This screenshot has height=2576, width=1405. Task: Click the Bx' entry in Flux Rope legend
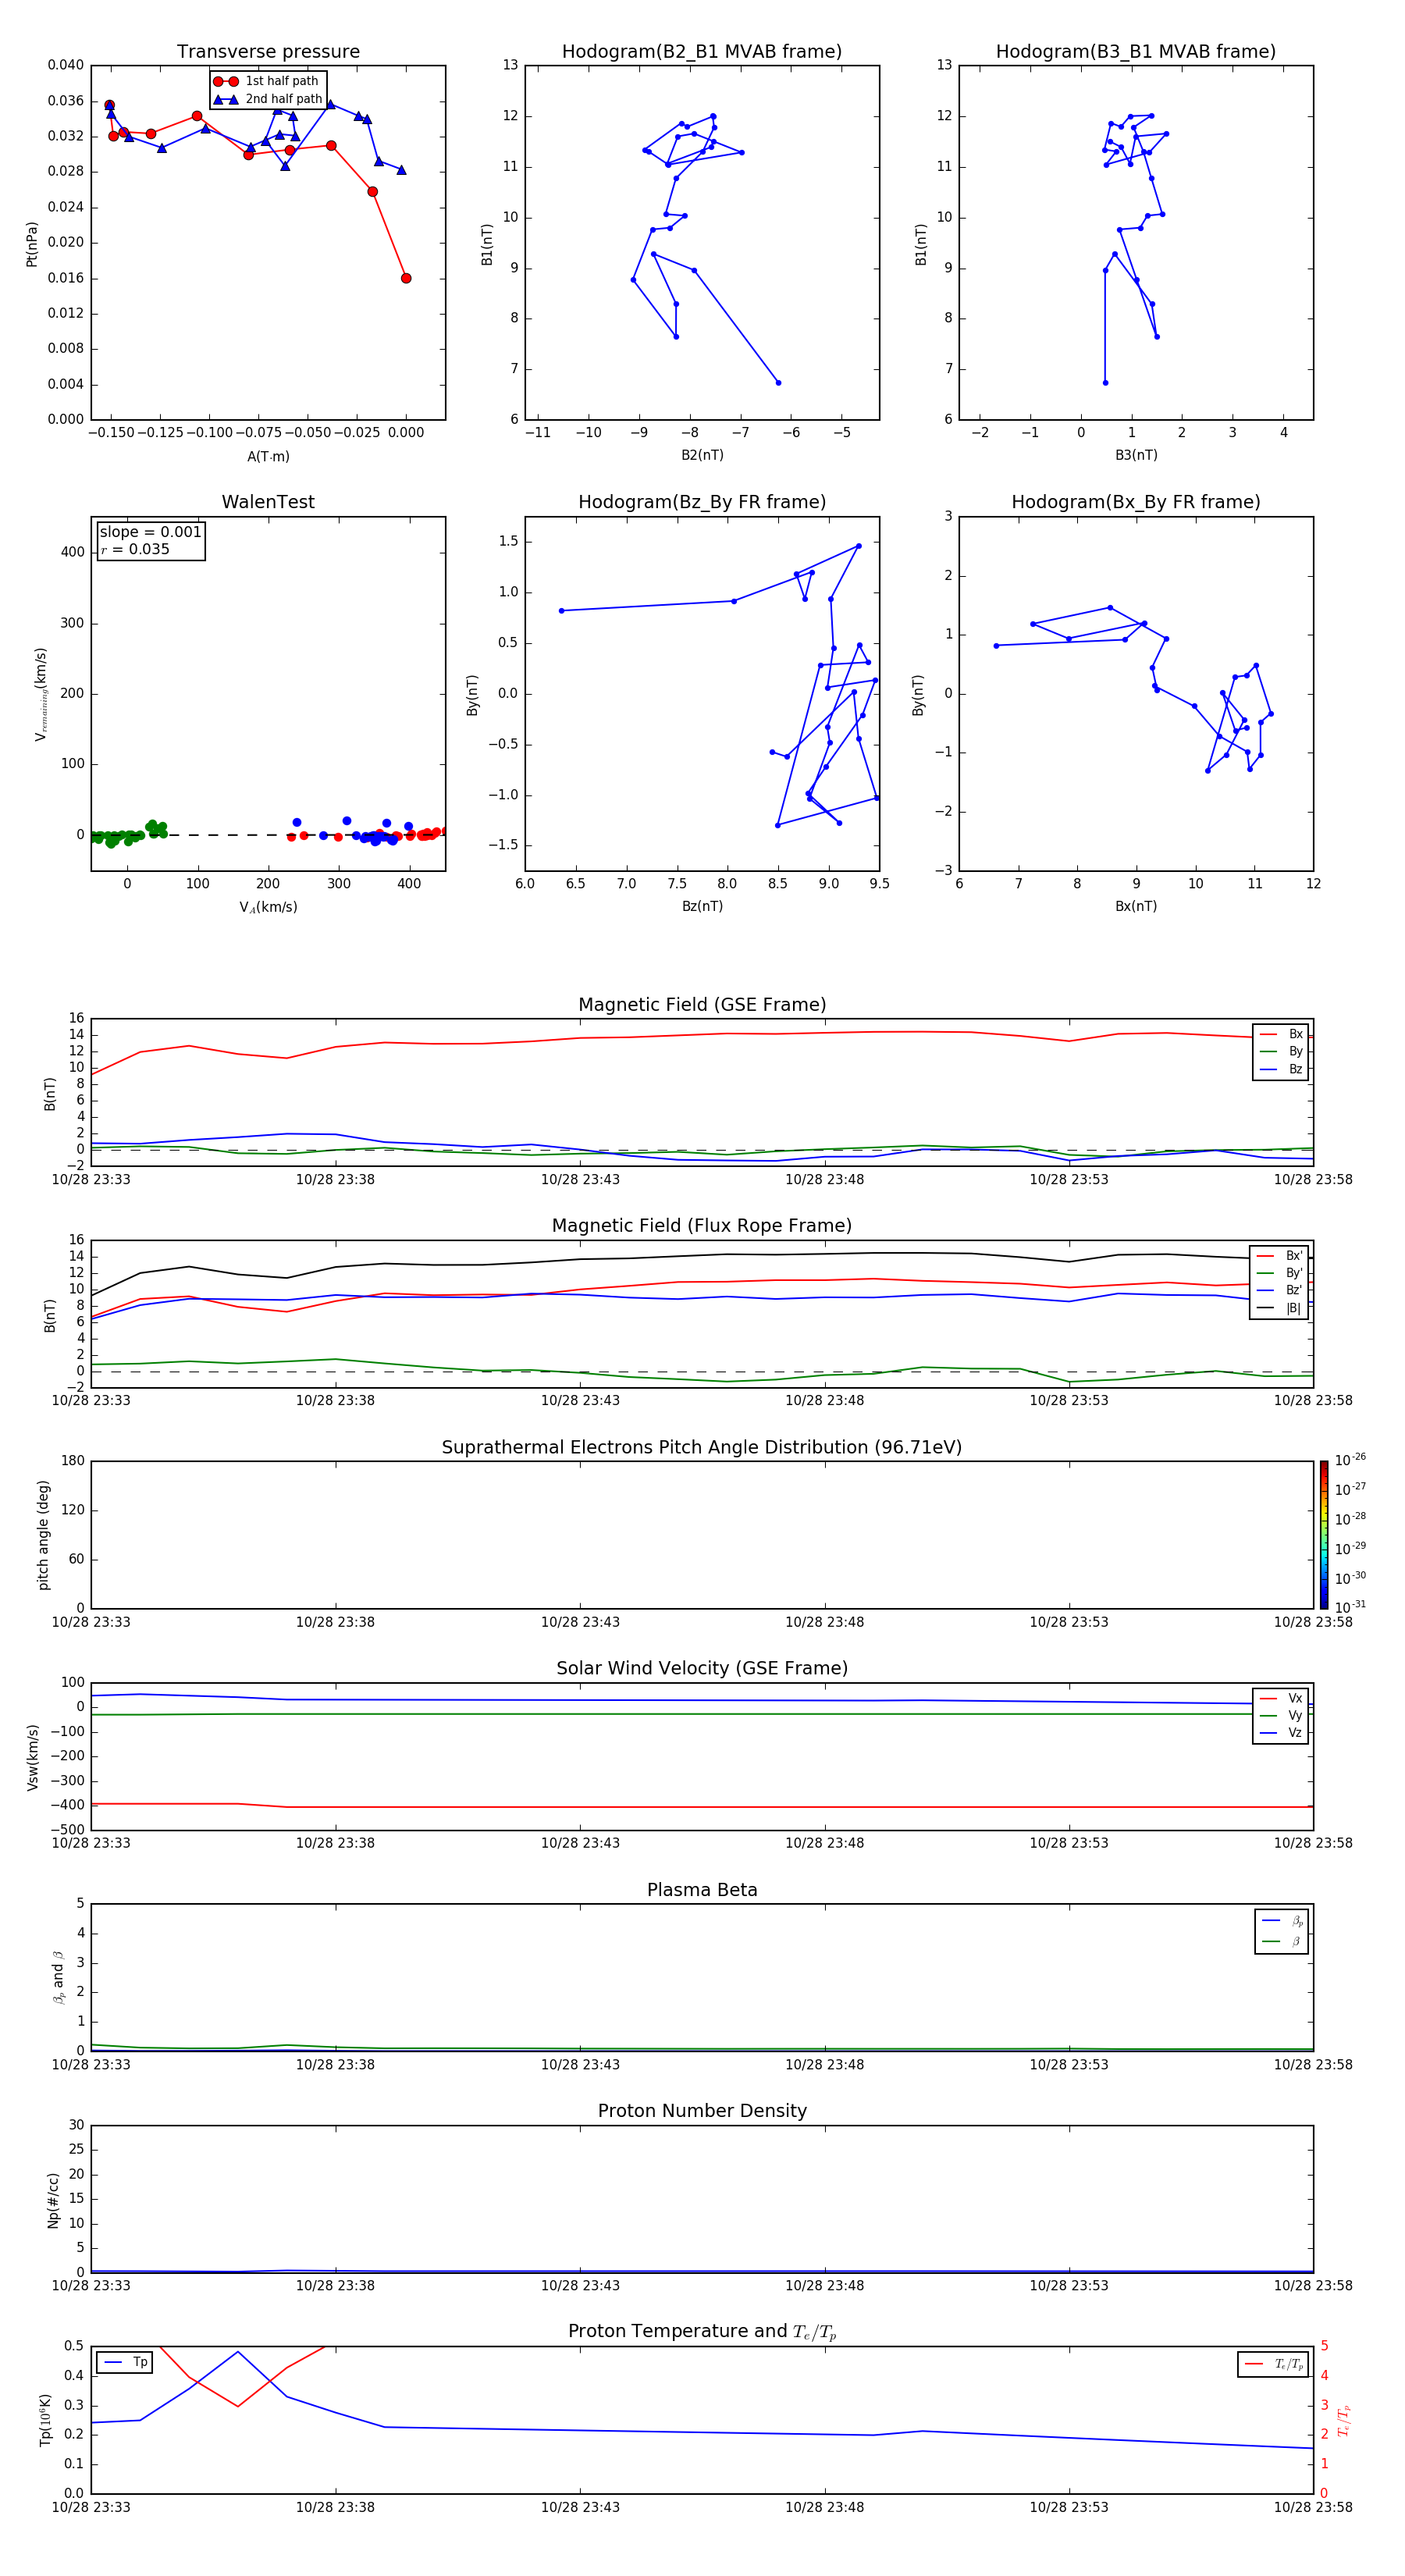pos(1279,1256)
